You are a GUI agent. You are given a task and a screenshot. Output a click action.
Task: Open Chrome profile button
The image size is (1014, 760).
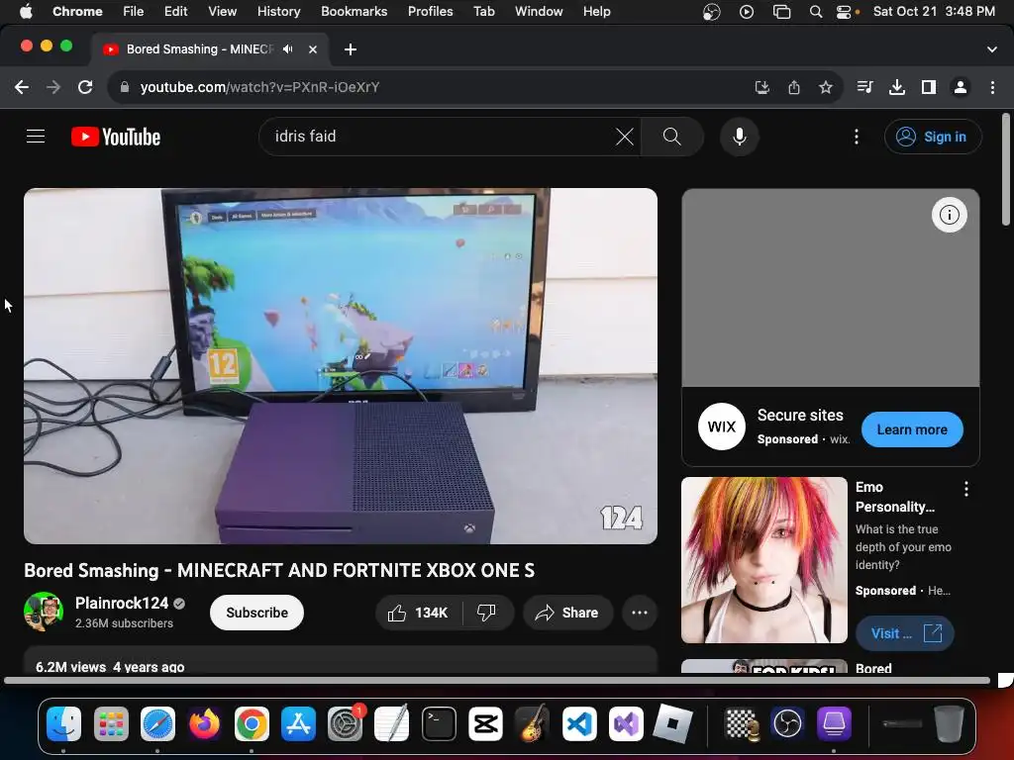(961, 87)
